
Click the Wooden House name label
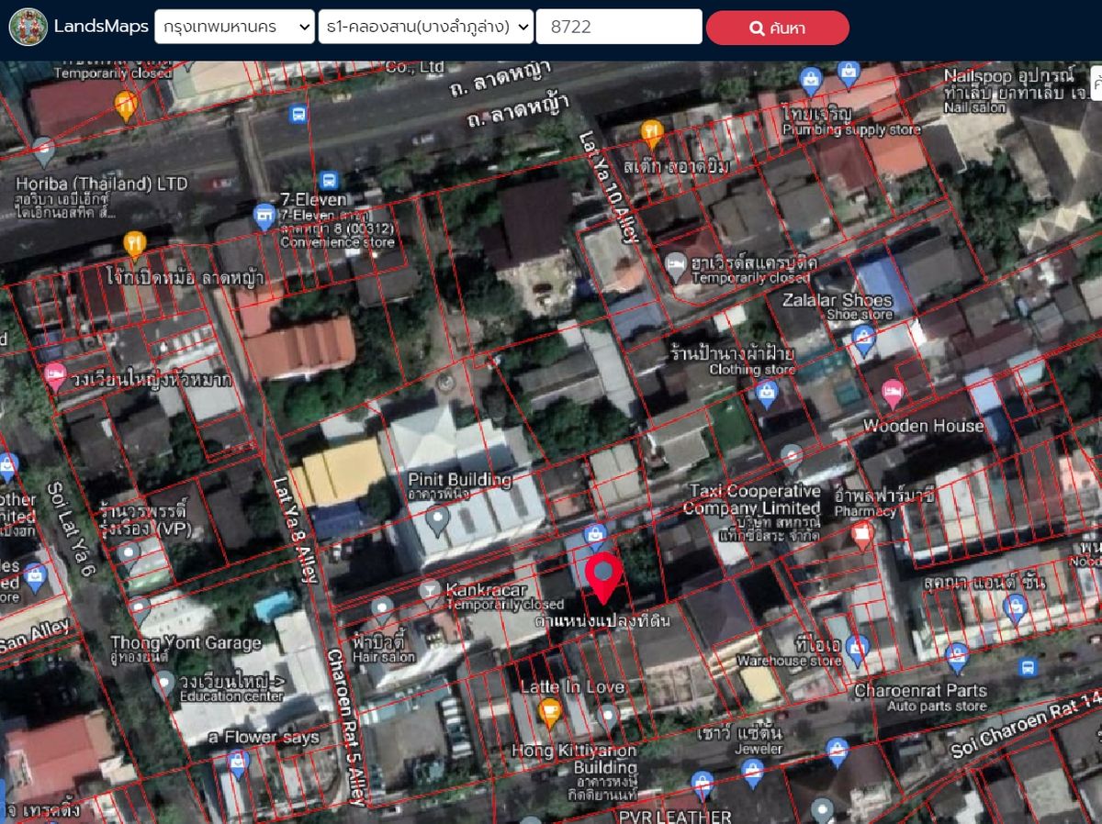pyautogui.click(x=923, y=426)
